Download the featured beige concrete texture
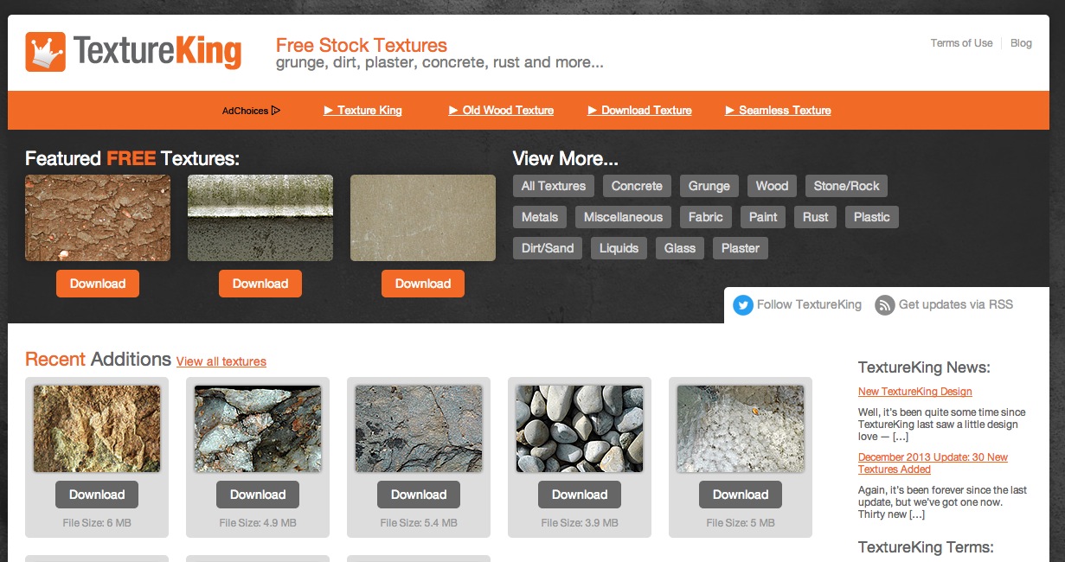The width and height of the screenshot is (1065, 562). pos(423,284)
